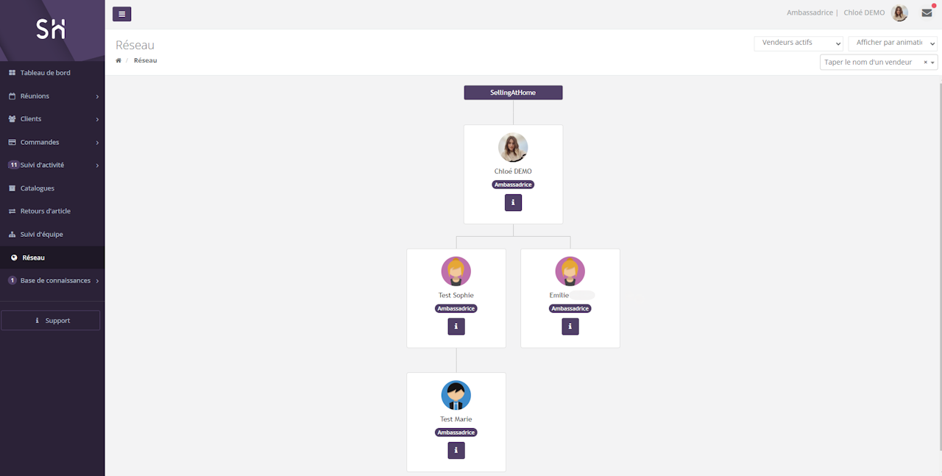This screenshot has width=942, height=476.
Task: Open Tableau de bord menu item
Action: [x=45, y=73]
